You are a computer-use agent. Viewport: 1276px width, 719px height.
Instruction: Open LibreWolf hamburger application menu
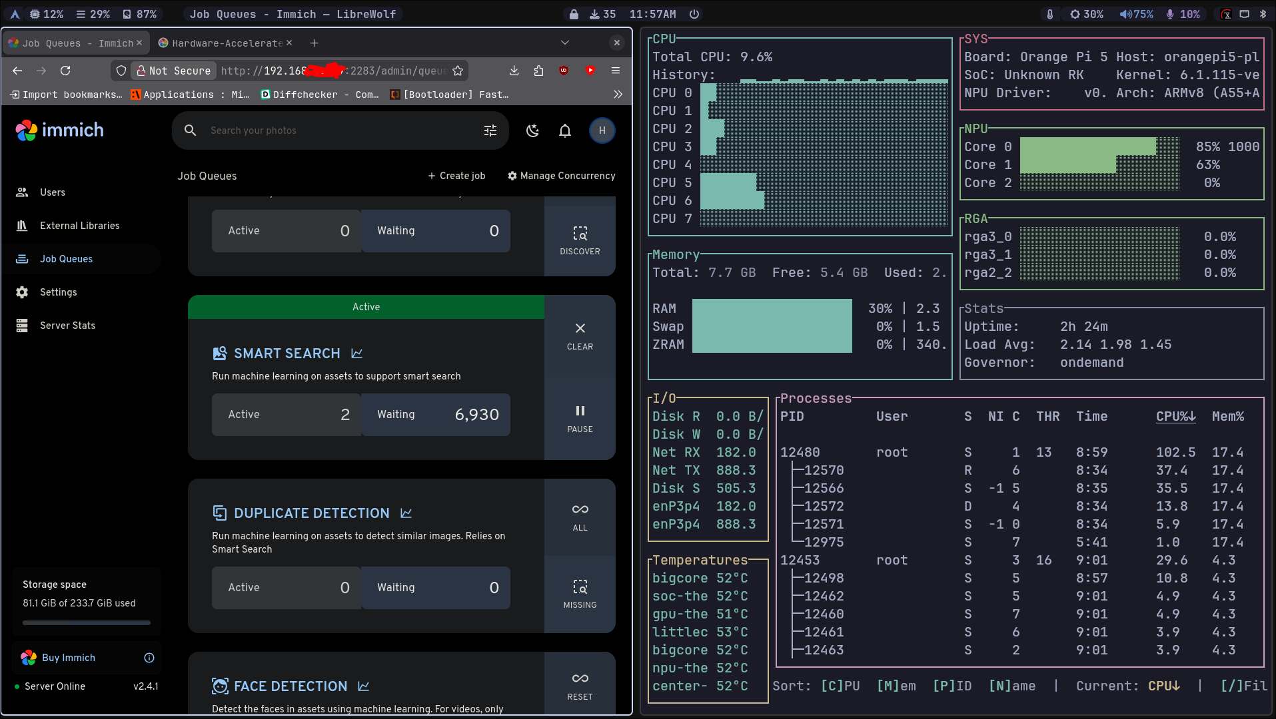pos(616,71)
